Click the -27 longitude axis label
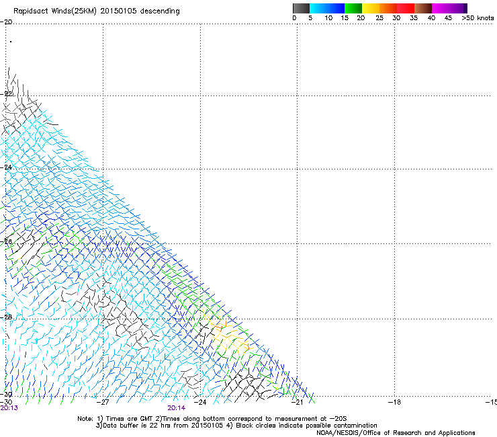 coord(103,402)
